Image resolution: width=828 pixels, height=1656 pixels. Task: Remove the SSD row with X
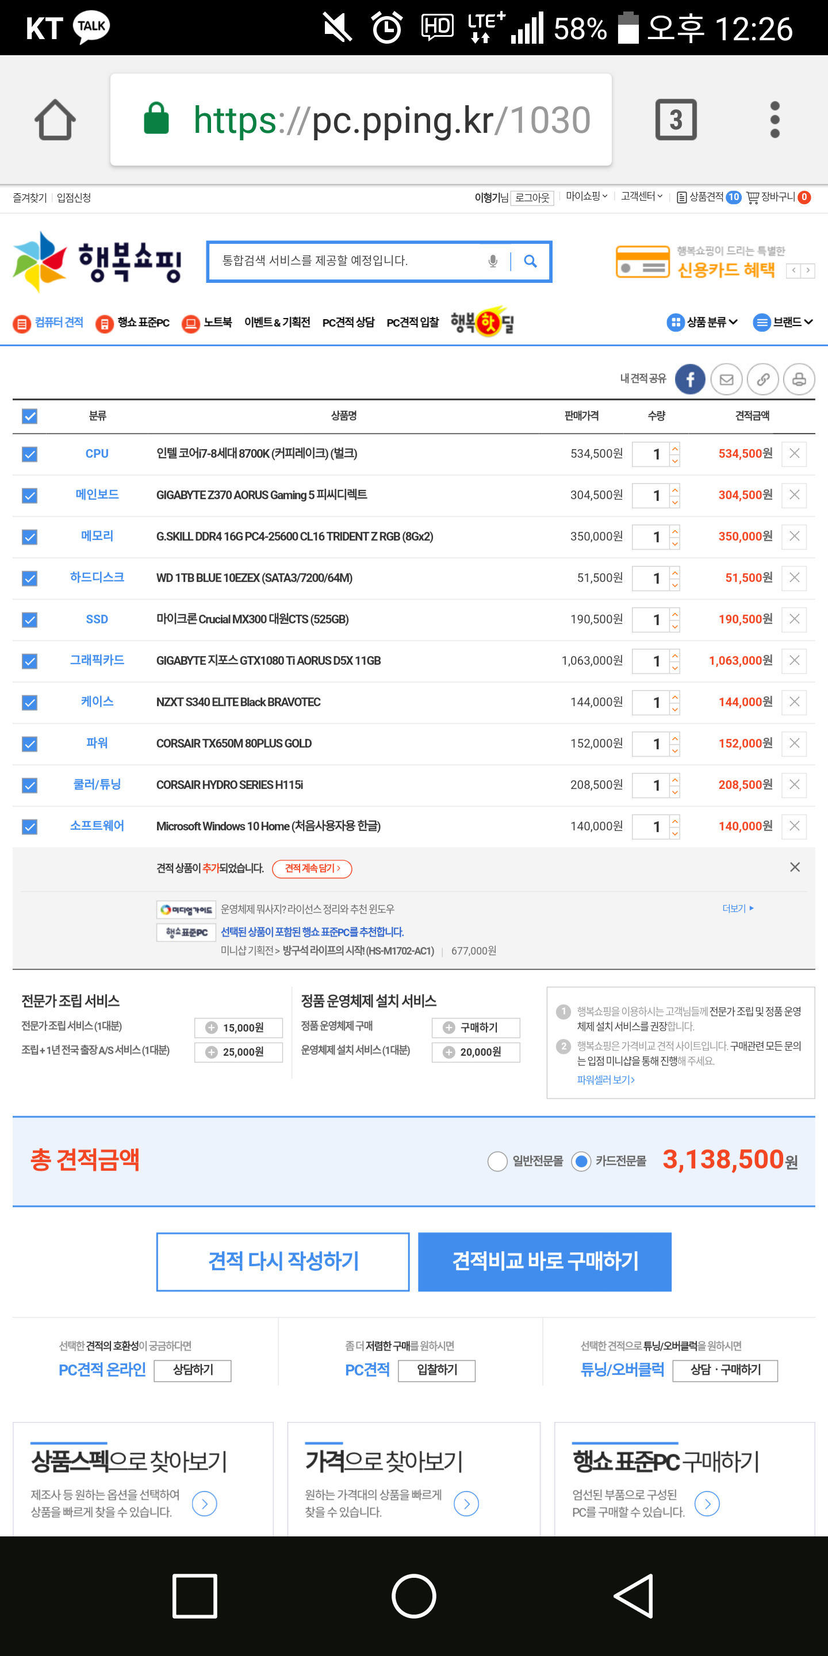tap(795, 619)
